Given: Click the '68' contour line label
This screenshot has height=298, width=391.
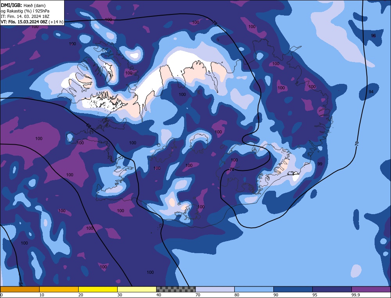Looking at the screenshot, I should pos(89,126).
